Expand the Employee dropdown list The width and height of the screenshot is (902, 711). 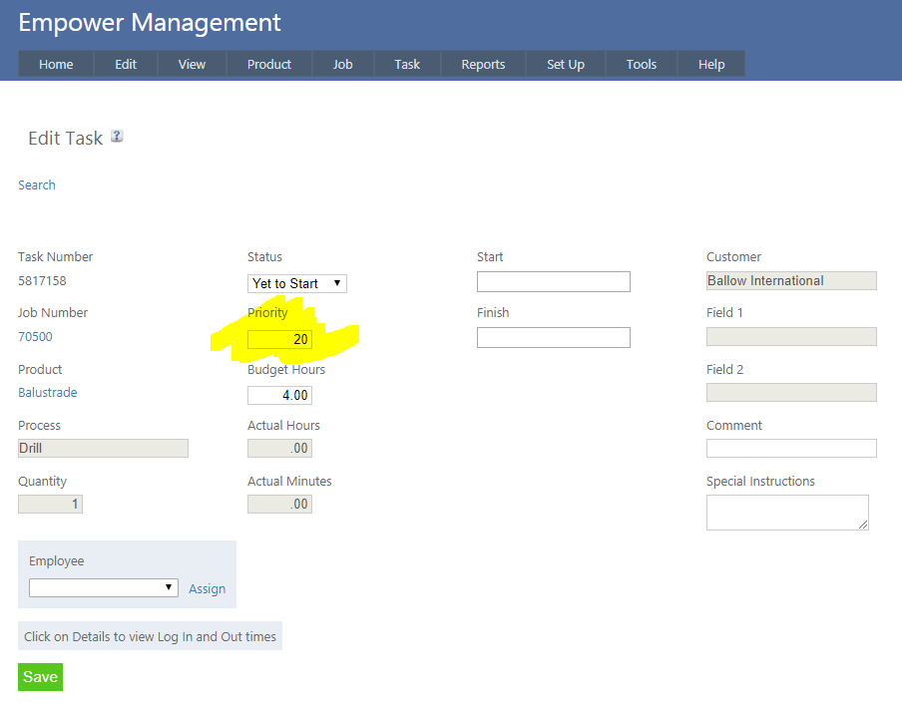pos(103,588)
